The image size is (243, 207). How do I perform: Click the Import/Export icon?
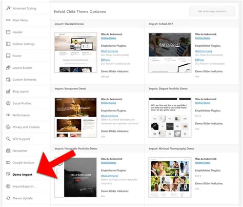[x=8, y=186]
